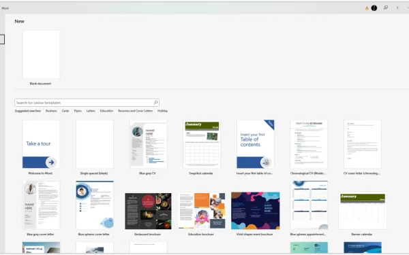Image resolution: width=409 pixels, height=255 pixels.
Task: Select Resumes and Cover Letters search
Action: tap(135, 111)
